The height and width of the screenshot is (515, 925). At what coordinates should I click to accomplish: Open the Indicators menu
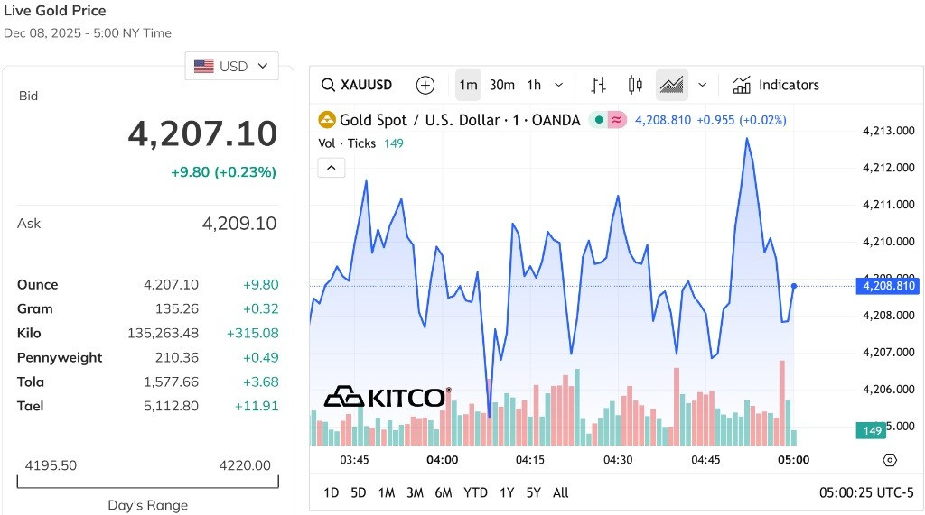pos(776,85)
